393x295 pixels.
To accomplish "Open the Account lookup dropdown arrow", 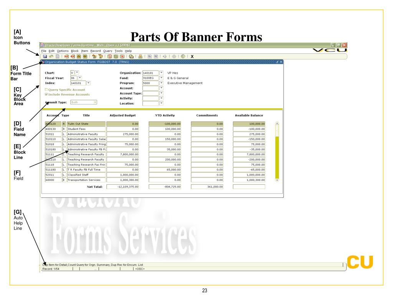I will 162,88.
